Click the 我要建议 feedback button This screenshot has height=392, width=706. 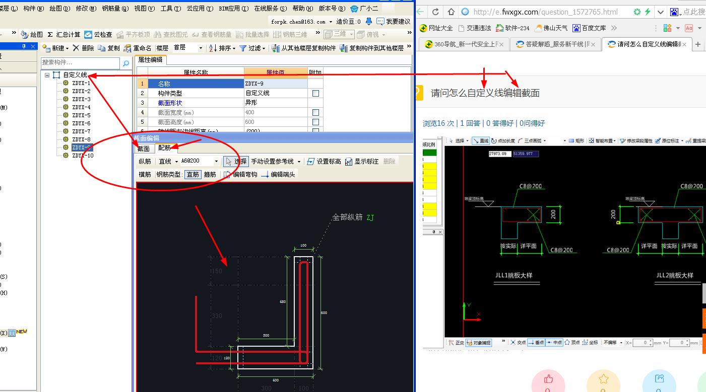394,21
